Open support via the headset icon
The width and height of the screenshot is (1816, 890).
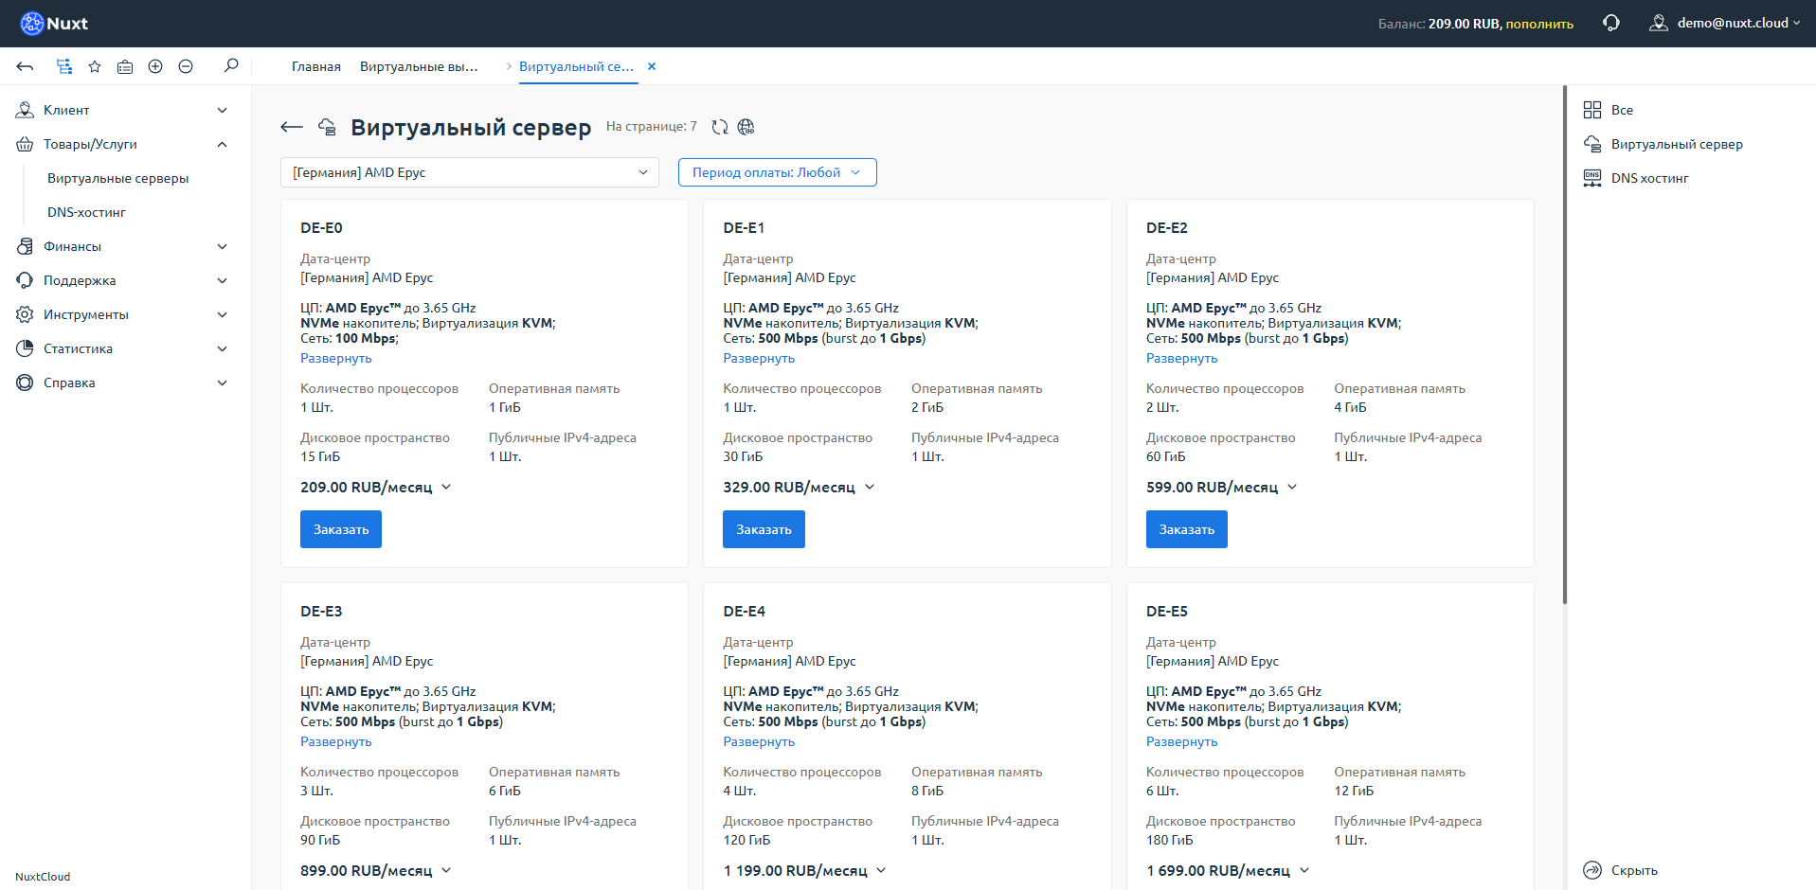point(1610,22)
